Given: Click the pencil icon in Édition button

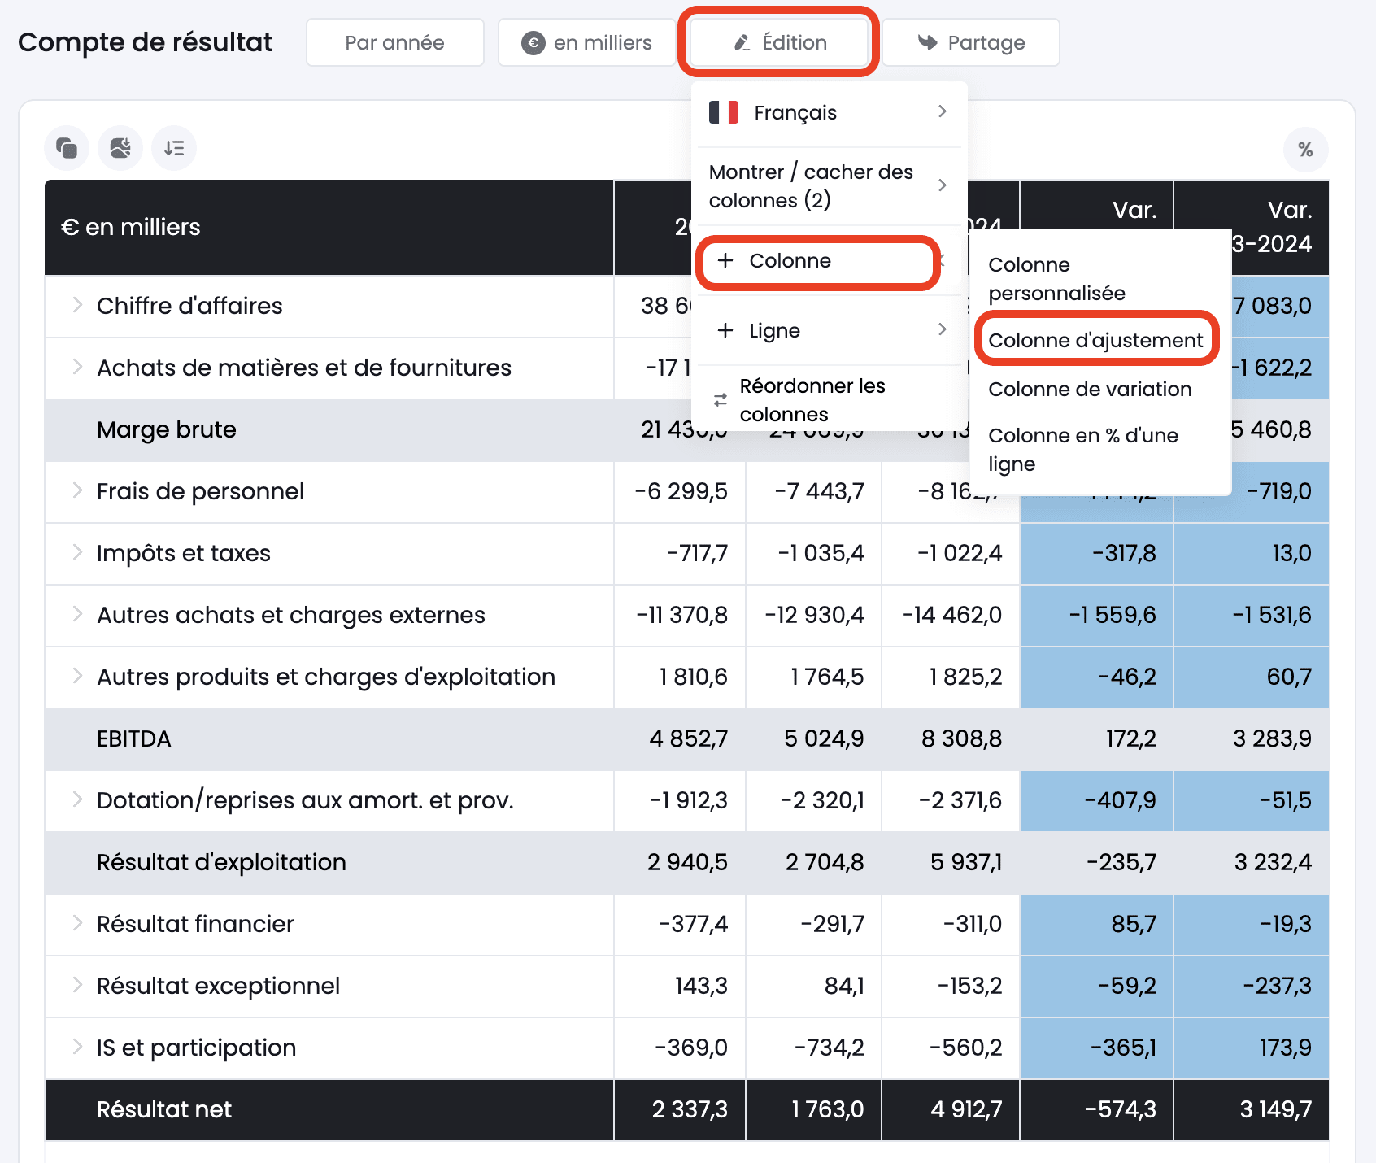Looking at the screenshot, I should [742, 43].
